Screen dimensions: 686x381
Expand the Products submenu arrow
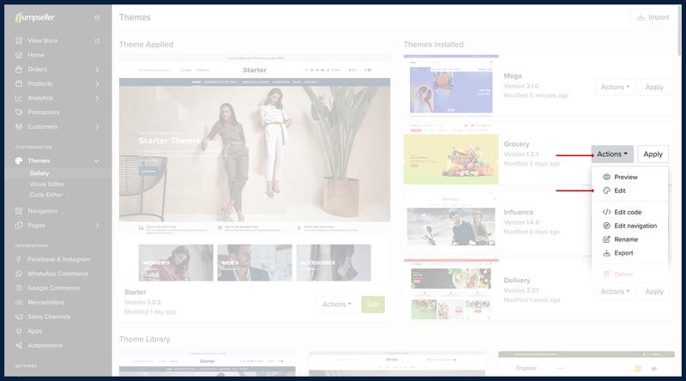[x=97, y=83]
